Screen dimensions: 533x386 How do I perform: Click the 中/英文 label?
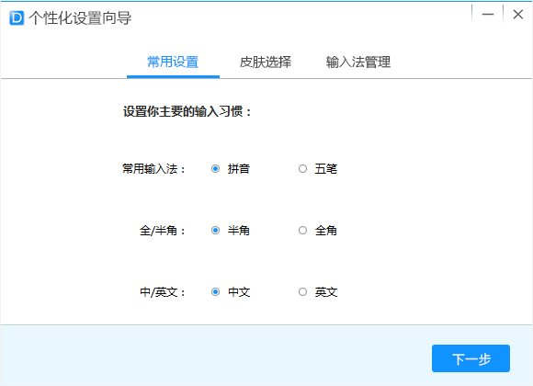[163, 292]
